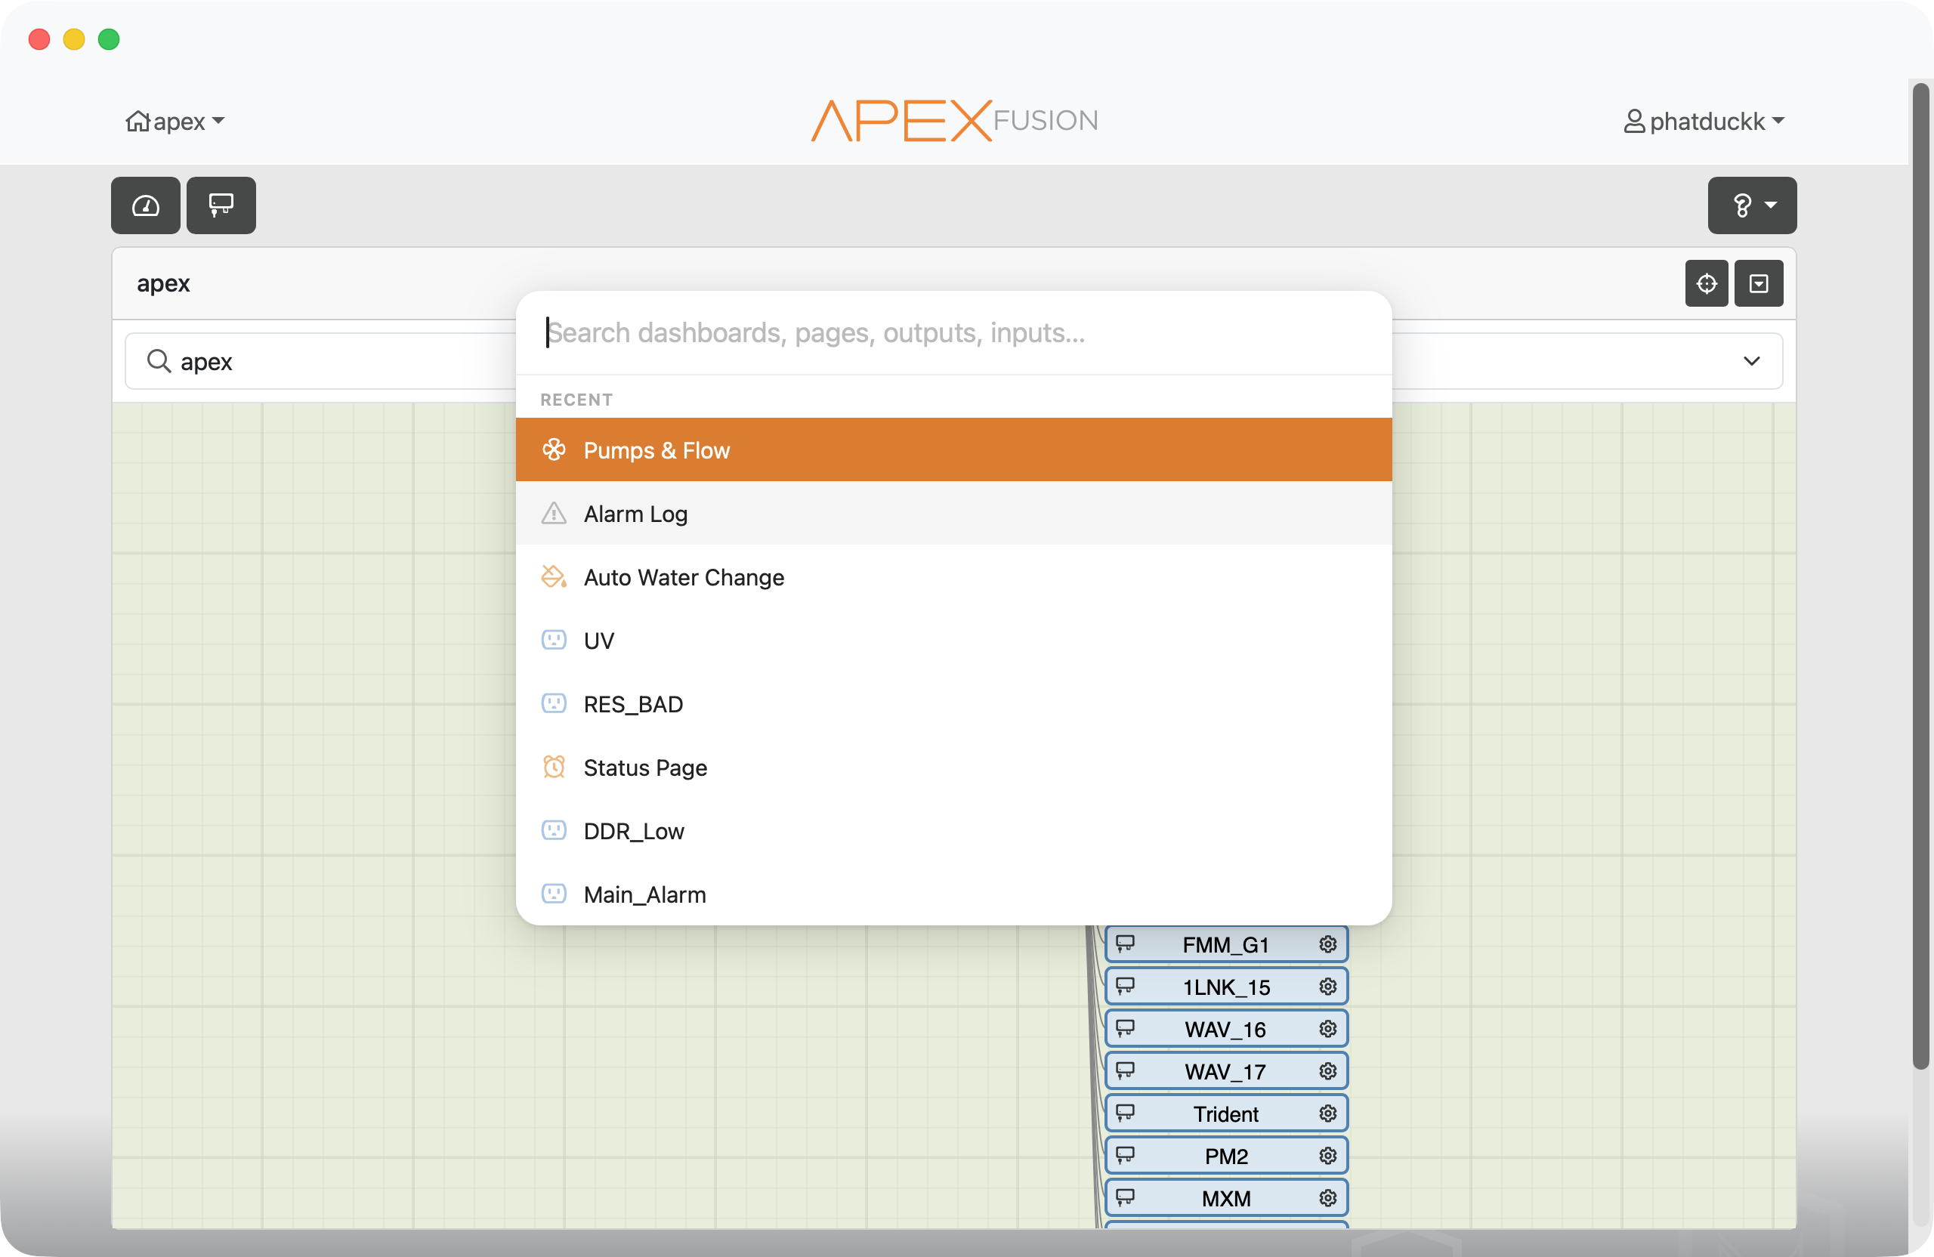Select Pumps & Flow recent result

click(954, 449)
